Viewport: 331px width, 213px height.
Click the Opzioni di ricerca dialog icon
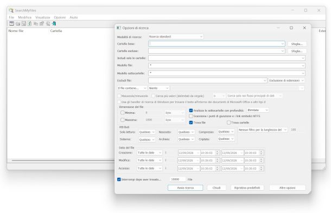[x=119, y=28]
